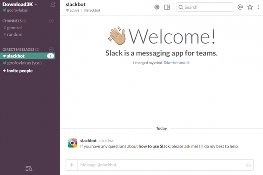263x175 pixels.
Task: Start new direct message plus icon
Action: coord(51,50)
